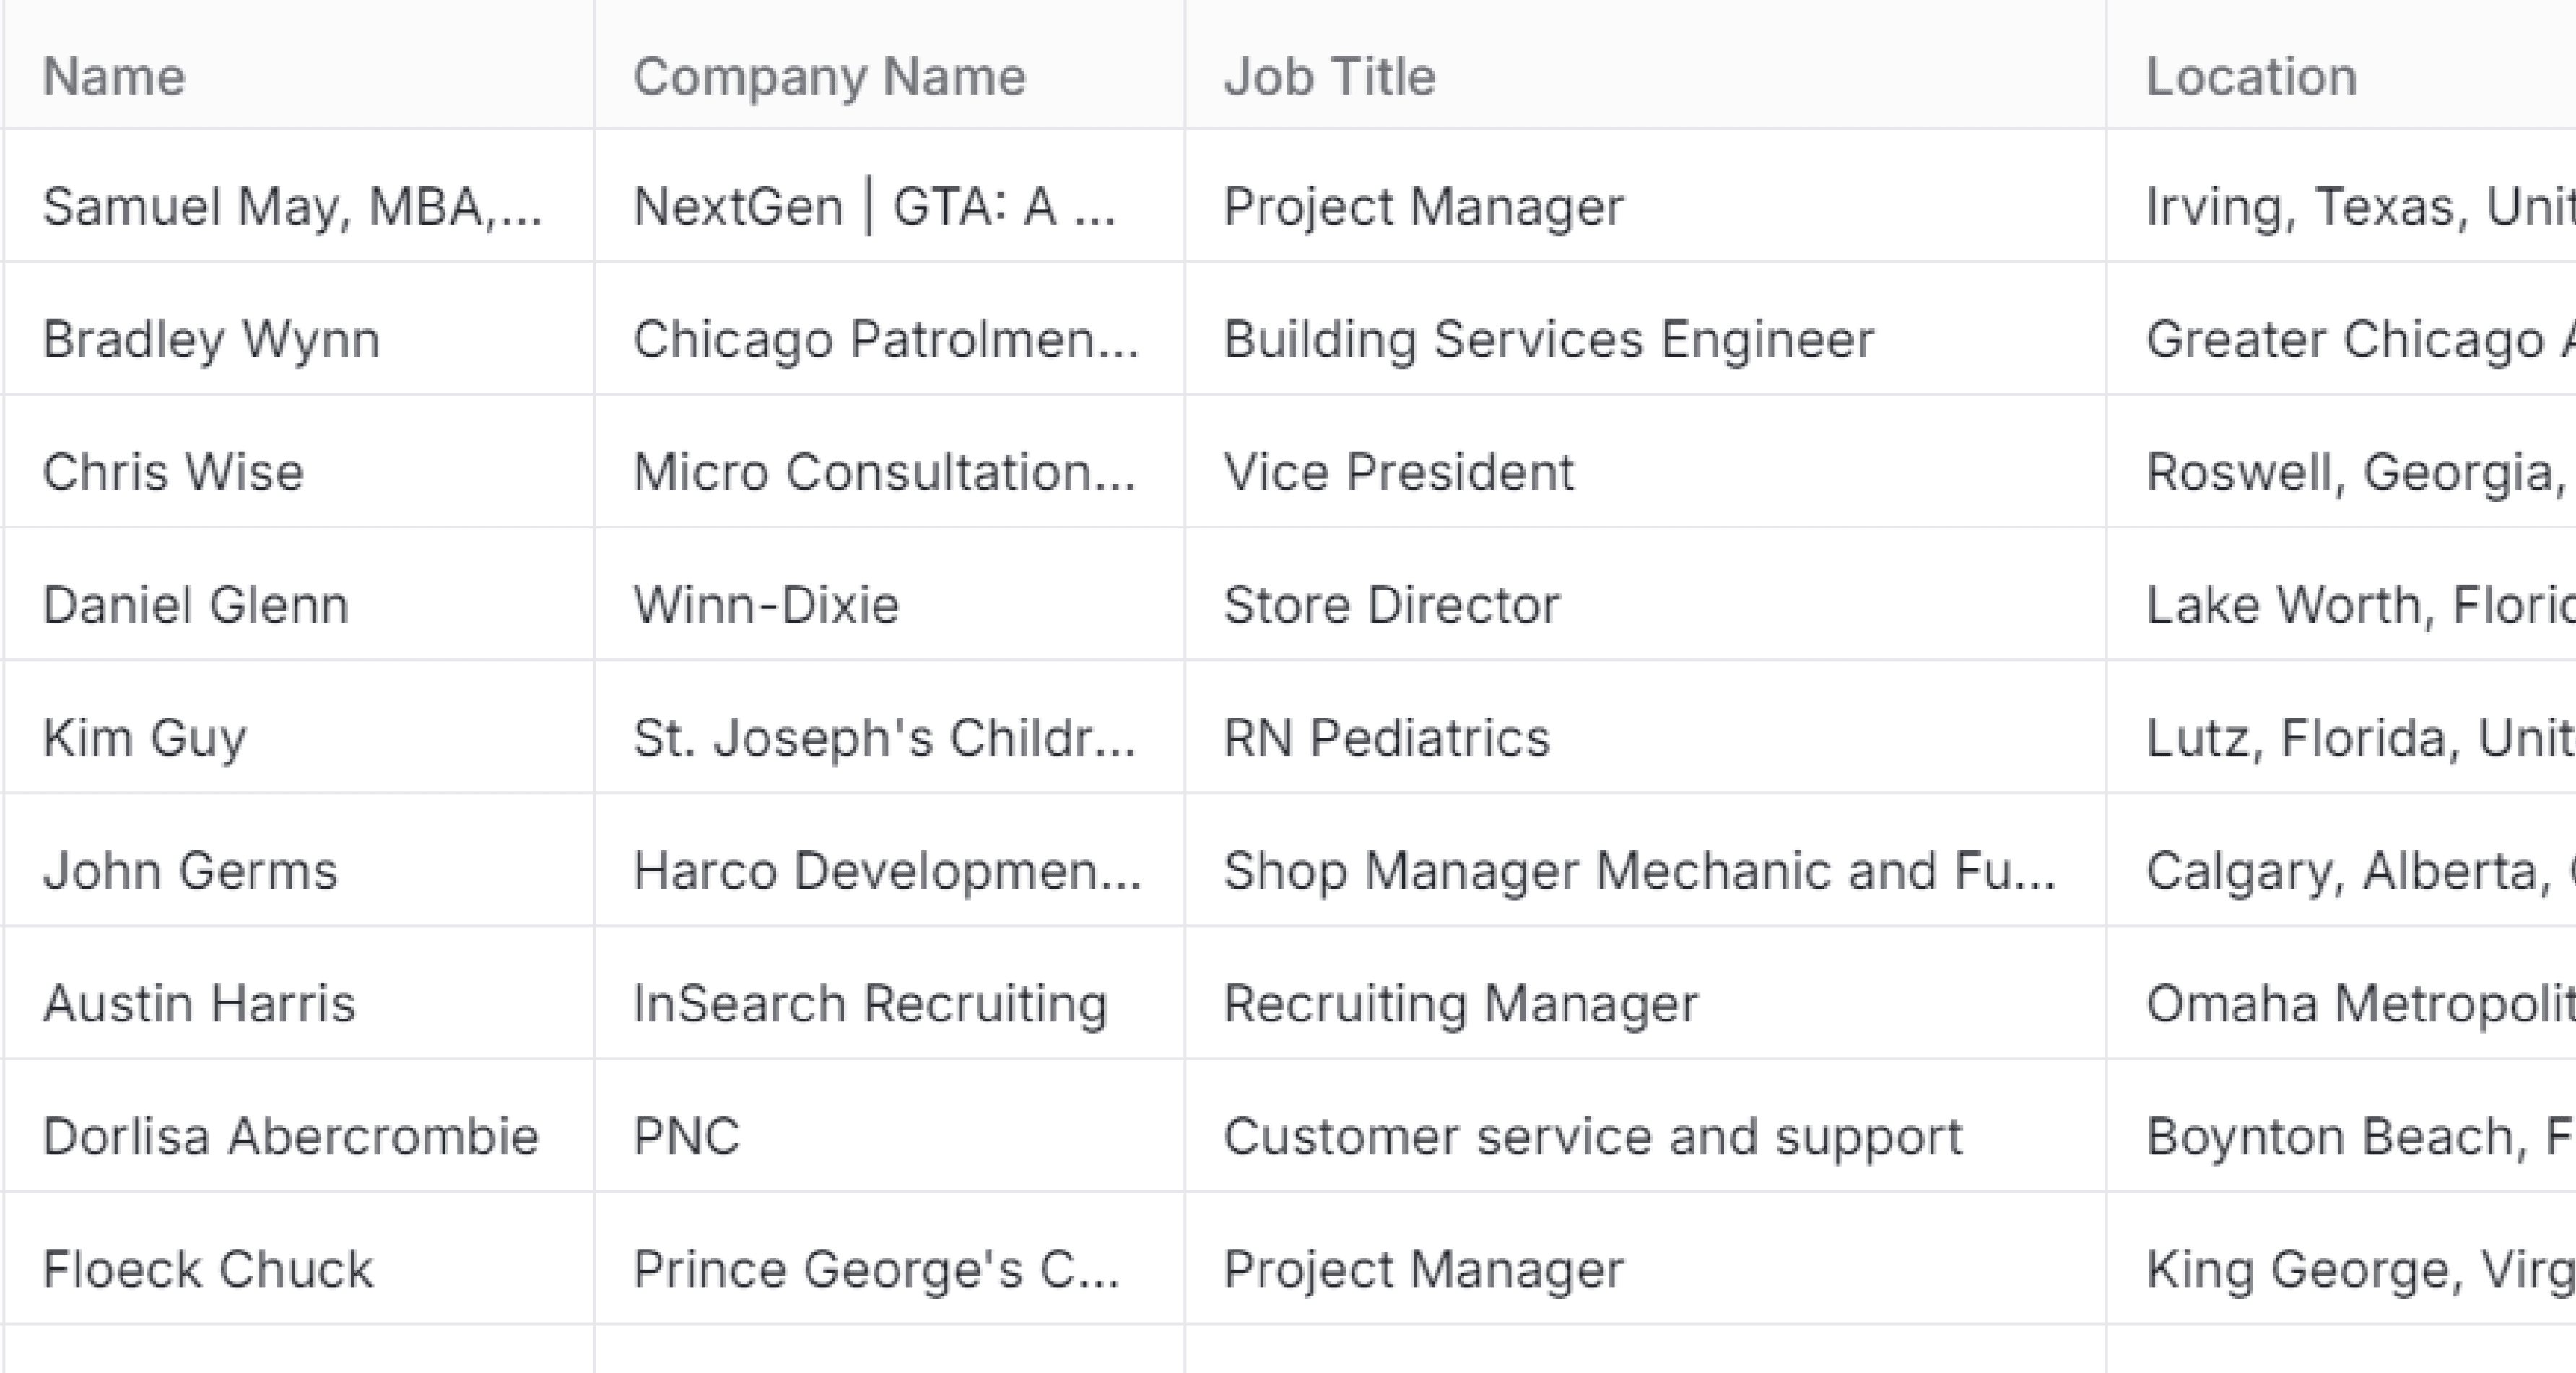Click the RN Pediatrics job title cell
Viewport: 2576px width, 1373px height.
pos(1386,738)
